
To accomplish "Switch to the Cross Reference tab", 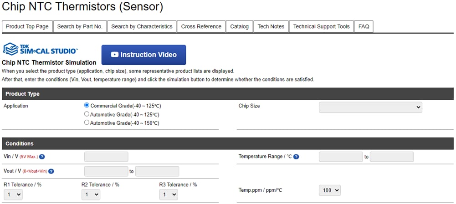I will (x=201, y=26).
